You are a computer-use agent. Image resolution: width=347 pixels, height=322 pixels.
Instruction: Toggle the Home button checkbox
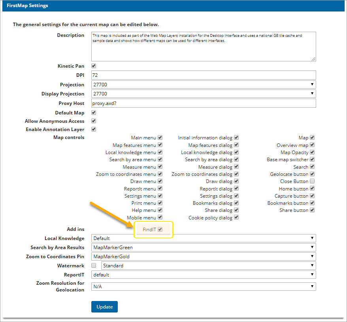312,189
